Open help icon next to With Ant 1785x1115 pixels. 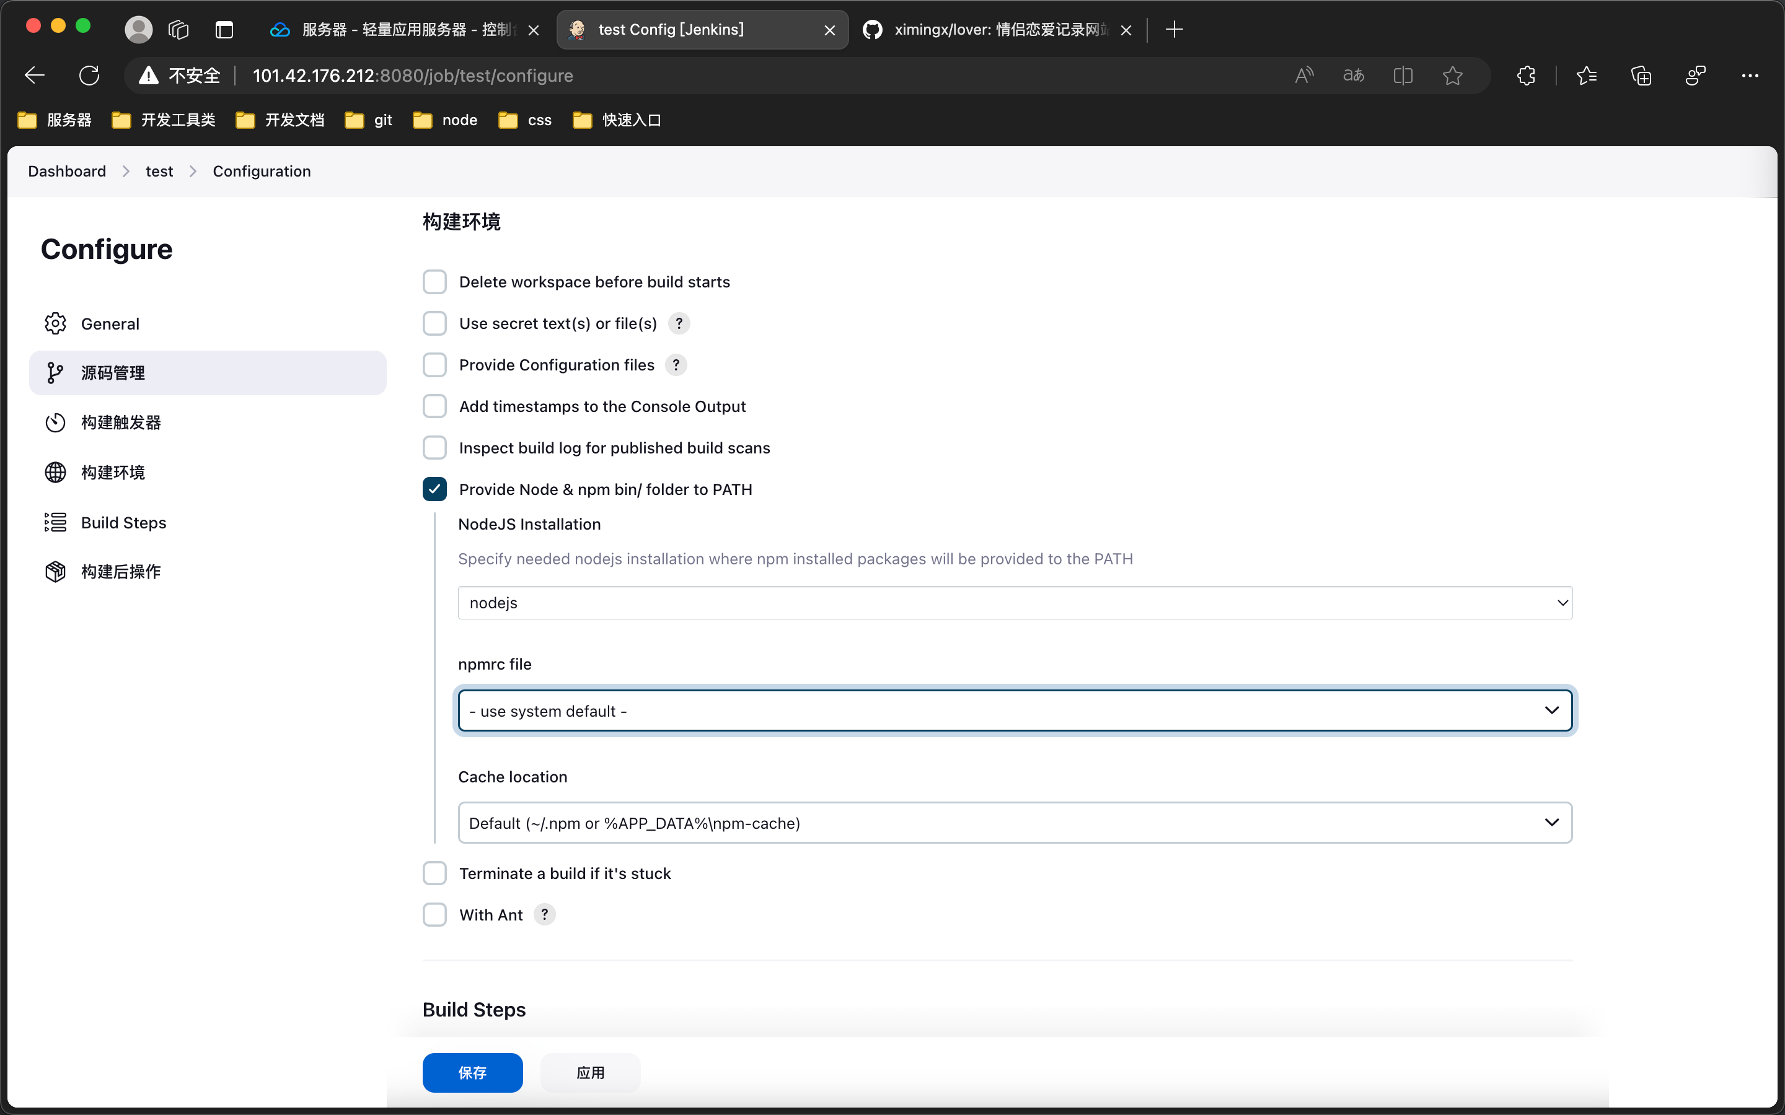544,915
